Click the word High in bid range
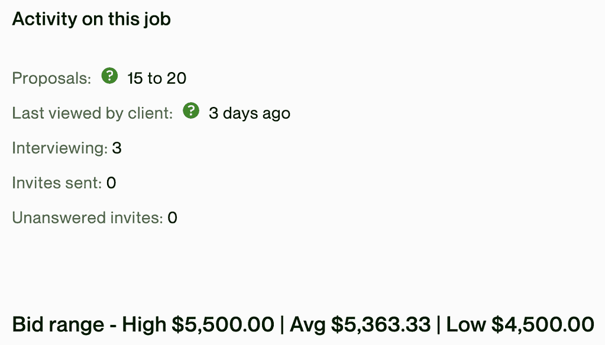 pos(144,324)
